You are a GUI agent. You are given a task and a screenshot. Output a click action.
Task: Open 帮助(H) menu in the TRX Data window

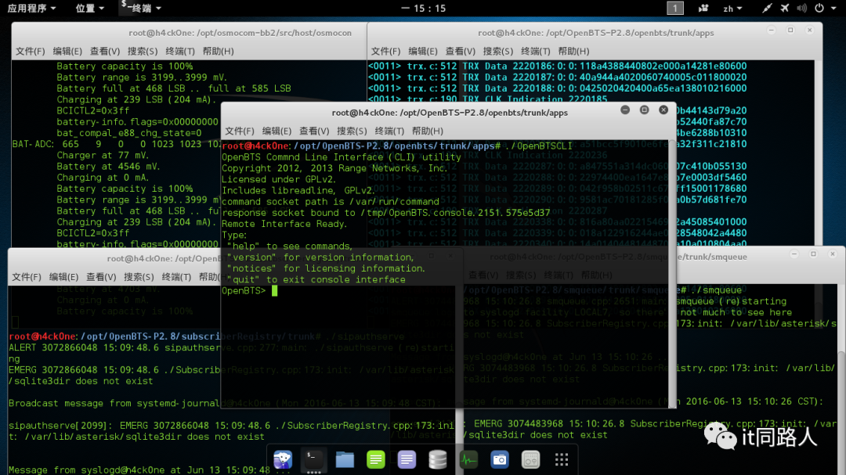[x=573, y=51]
